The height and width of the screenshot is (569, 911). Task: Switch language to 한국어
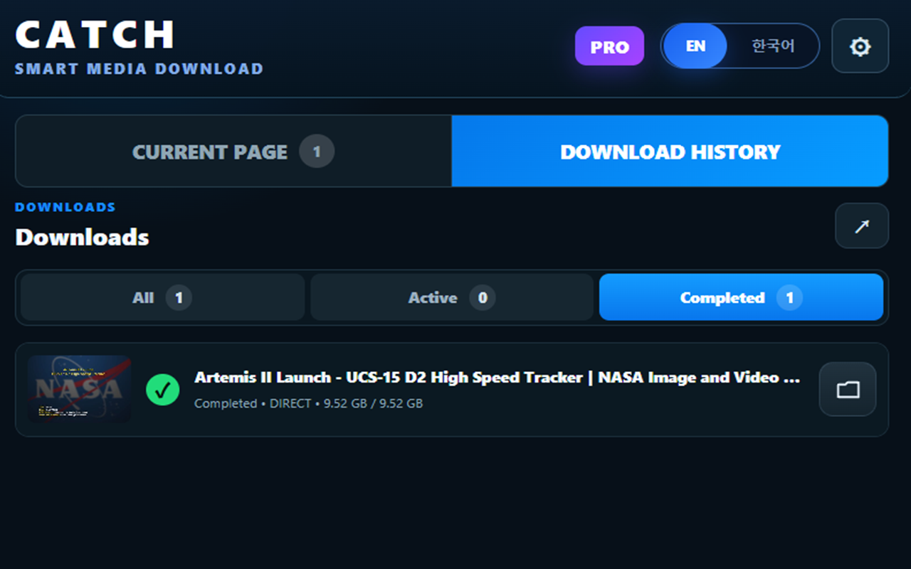[773, 46]
